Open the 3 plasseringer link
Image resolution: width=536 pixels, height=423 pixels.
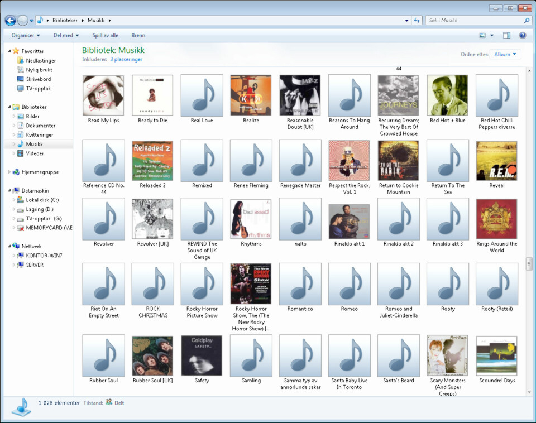pyautogui.click(x=126, y=59)
